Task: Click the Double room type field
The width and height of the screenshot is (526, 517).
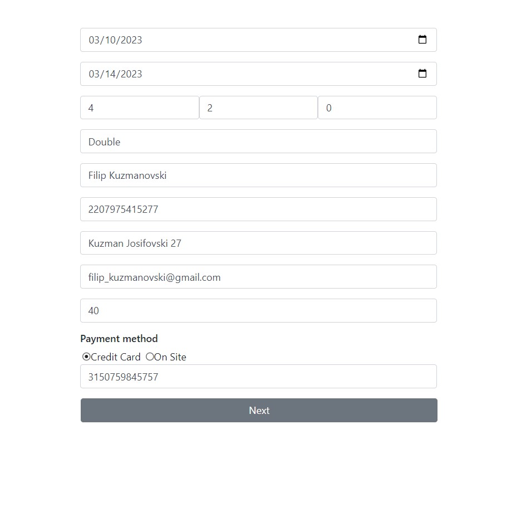Action: tap(258, 142)
